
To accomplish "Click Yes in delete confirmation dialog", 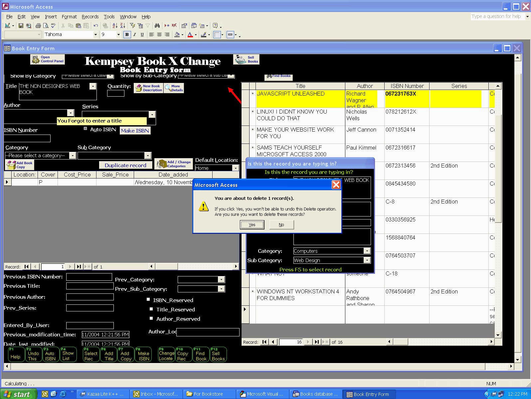I will pos(252,225).
